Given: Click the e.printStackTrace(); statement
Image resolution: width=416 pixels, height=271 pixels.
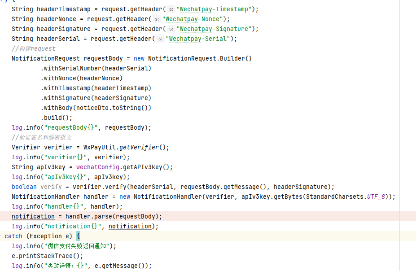Looking at the screenshot, I should click(x=47, y=256).
